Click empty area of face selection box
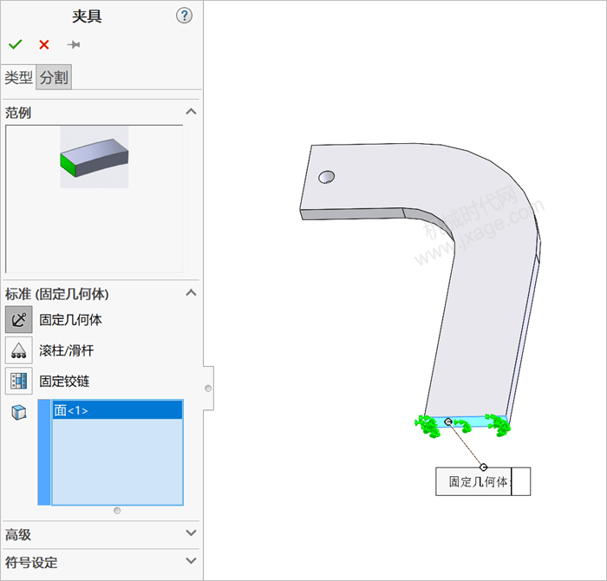 (117, 461)
